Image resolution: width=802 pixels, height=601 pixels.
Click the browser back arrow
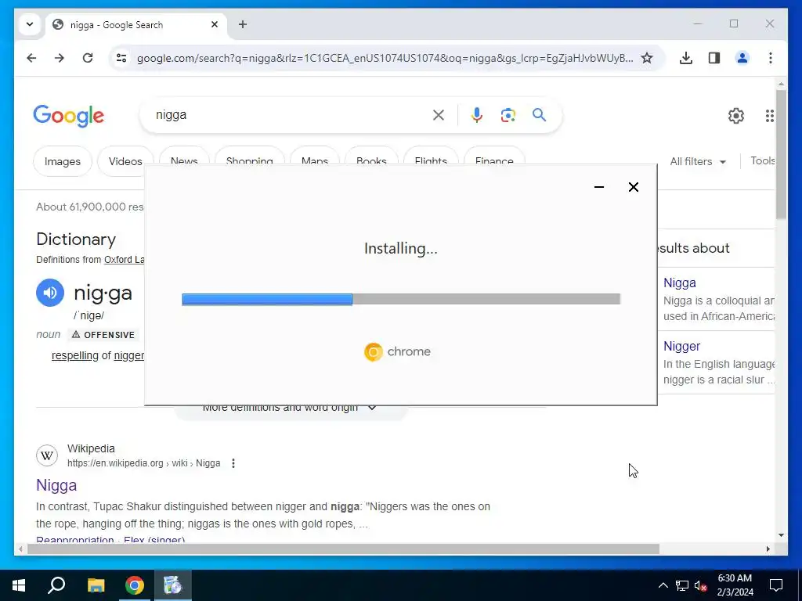[x=31, y=58]
